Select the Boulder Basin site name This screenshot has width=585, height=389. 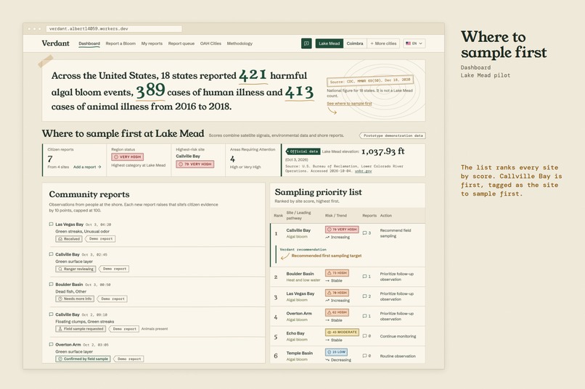point(300,274)
